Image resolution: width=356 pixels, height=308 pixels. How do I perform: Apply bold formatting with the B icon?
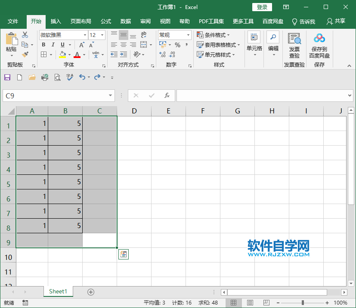click(x=43, y=45)
